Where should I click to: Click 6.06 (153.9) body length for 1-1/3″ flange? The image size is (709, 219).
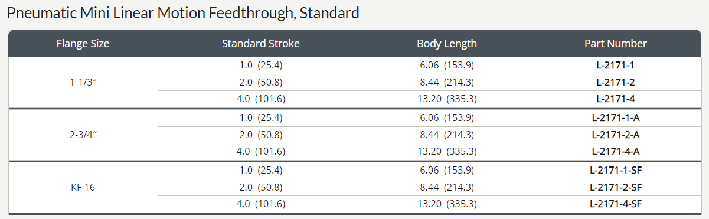[447, 65]
